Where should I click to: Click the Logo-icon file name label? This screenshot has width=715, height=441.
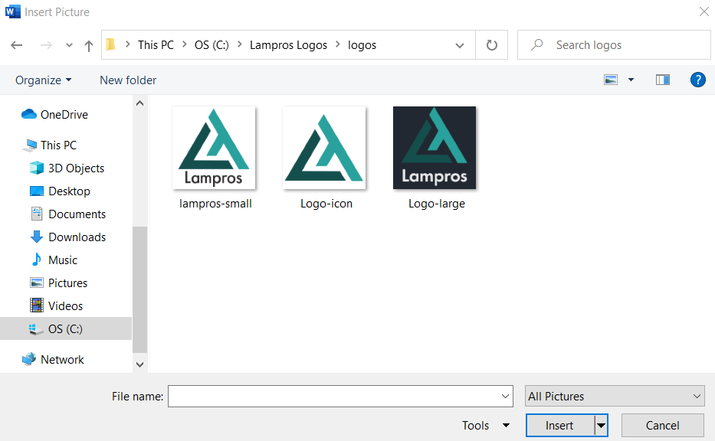pos(326,204)
